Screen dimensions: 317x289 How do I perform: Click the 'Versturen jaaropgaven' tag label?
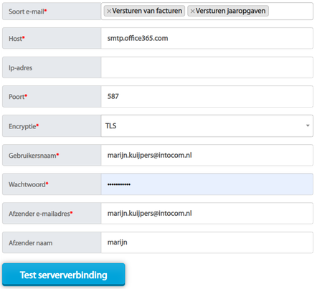(x=230, y=11)
